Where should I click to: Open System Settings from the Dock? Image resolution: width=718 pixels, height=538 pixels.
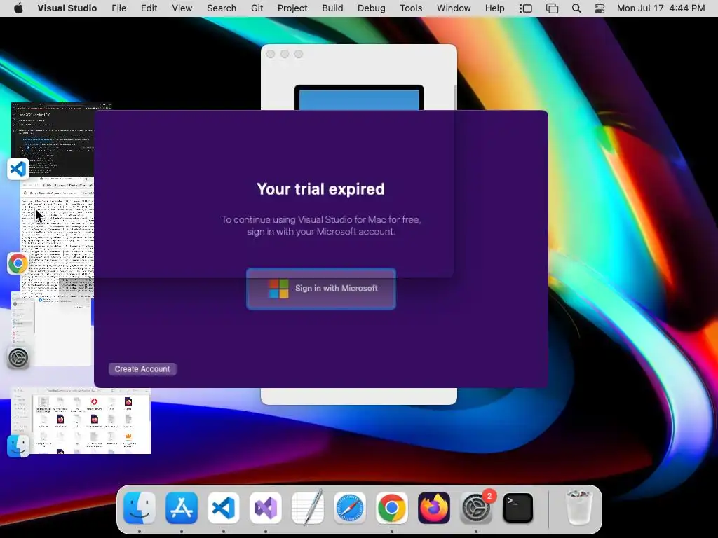pyautogui.click(x=476, y=508)
